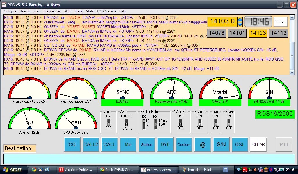Open the Skeds menu

coord(79,11)
